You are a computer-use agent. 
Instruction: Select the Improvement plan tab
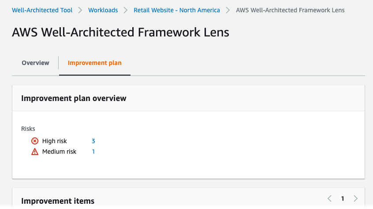pyautogui.click(x=94, y=63)
